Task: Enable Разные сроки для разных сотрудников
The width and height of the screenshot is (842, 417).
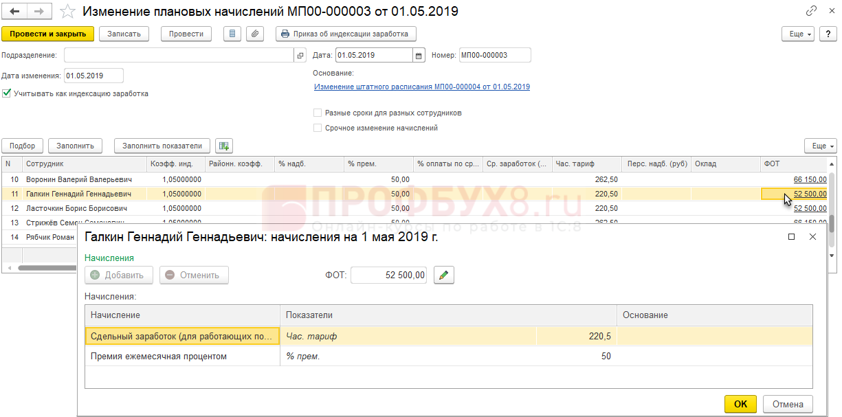Action: pos(318,113)
